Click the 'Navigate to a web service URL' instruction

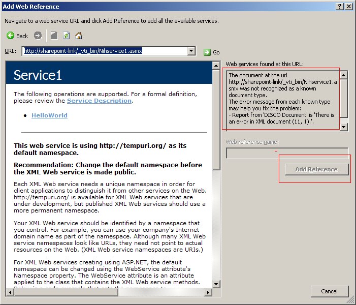coord(112,21)
